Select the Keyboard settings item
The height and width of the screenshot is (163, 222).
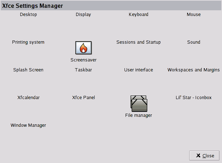[138, 15]
